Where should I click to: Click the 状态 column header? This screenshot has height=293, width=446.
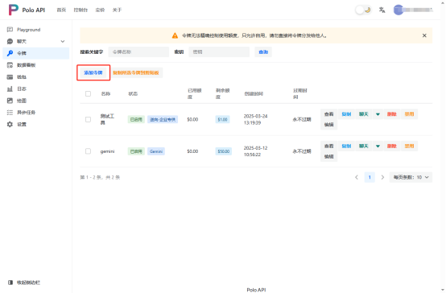tap(133, 93)
